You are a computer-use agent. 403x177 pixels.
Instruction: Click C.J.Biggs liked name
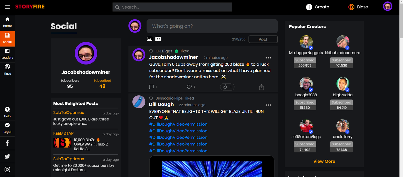click(164, 51)
